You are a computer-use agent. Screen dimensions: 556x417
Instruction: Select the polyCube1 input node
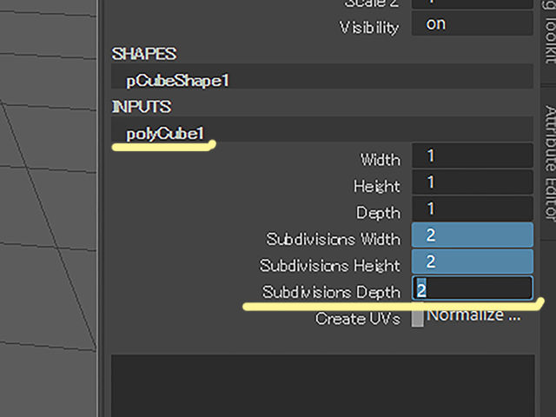tap(322, 129)
